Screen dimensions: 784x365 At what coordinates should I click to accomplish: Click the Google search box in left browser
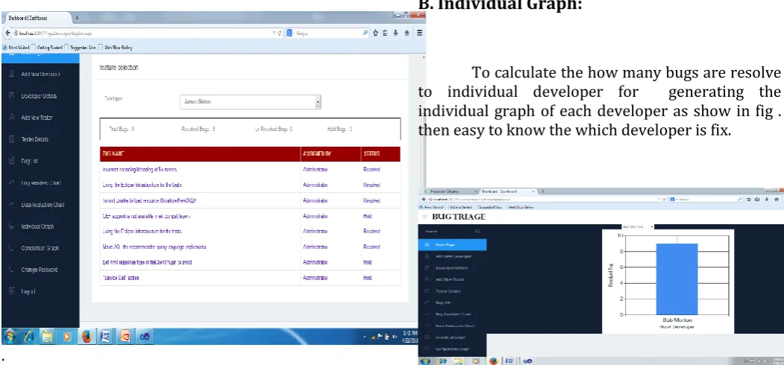[x=327, y=34]
